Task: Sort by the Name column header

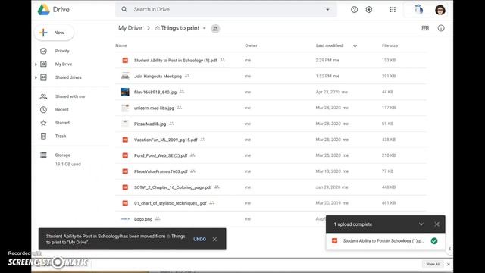Action: pyautogui.click(x=121, y=45)
